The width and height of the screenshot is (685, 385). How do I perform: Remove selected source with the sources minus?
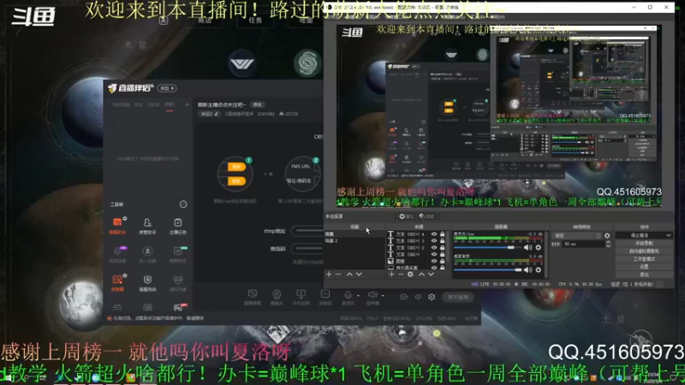401,274
